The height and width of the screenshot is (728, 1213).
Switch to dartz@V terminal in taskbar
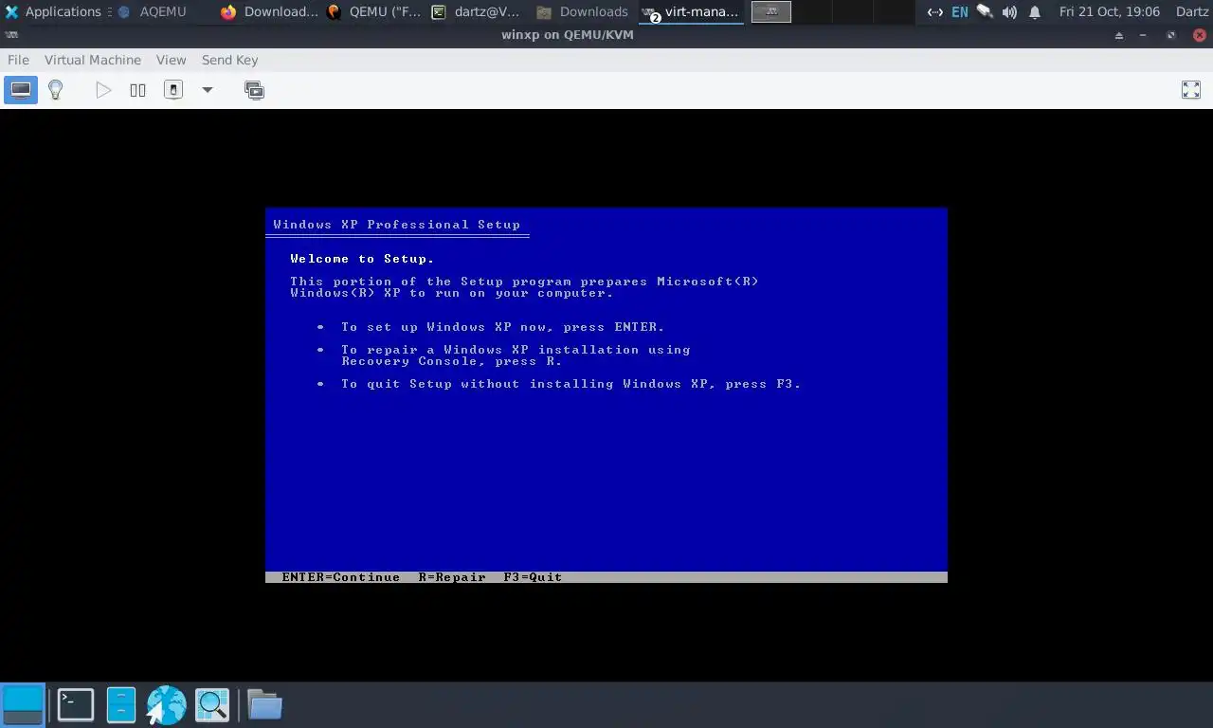477,11
